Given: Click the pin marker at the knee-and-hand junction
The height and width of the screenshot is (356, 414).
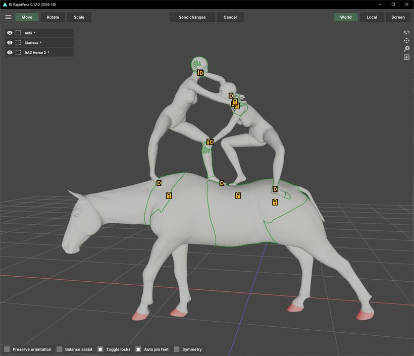Looking at the screenshot, I should (210, 142).
